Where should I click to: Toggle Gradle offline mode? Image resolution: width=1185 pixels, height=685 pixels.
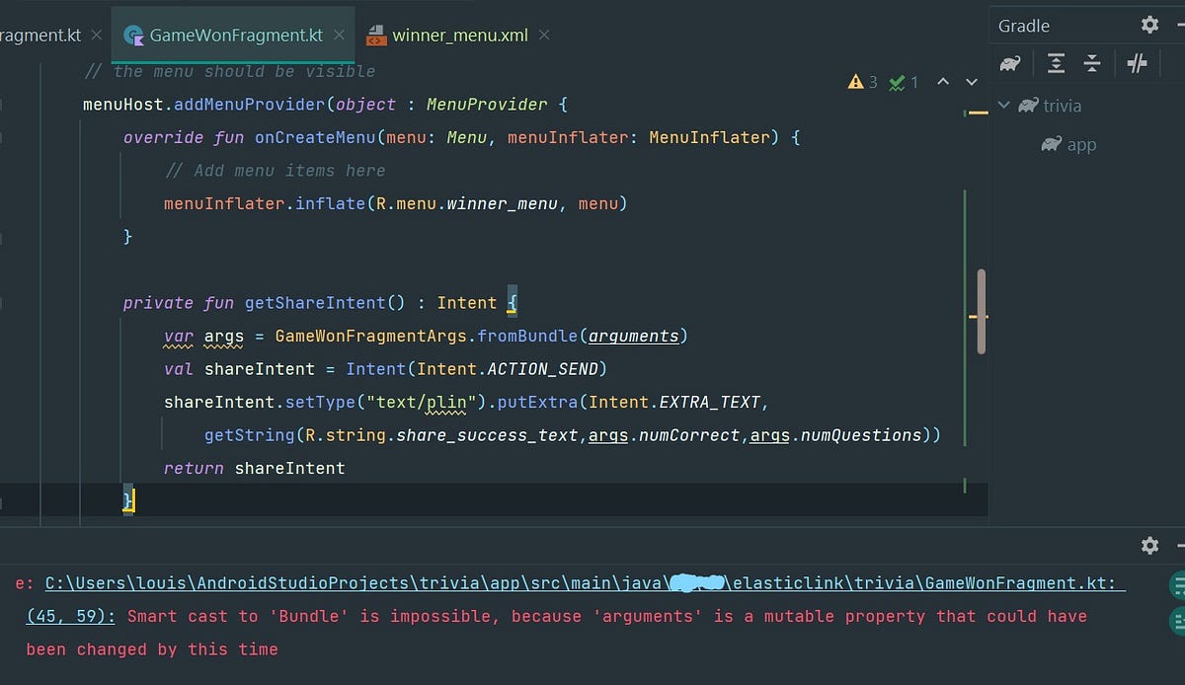pos(1137,62)
